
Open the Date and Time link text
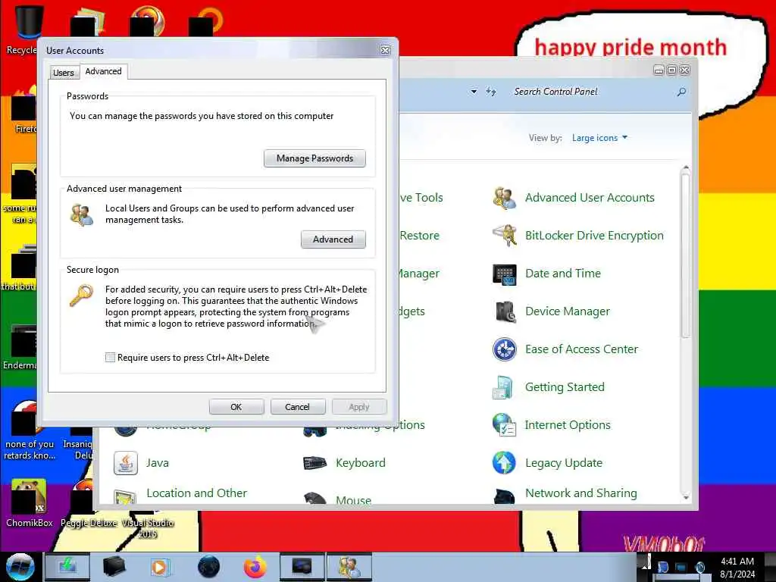[x=563, y=274]
